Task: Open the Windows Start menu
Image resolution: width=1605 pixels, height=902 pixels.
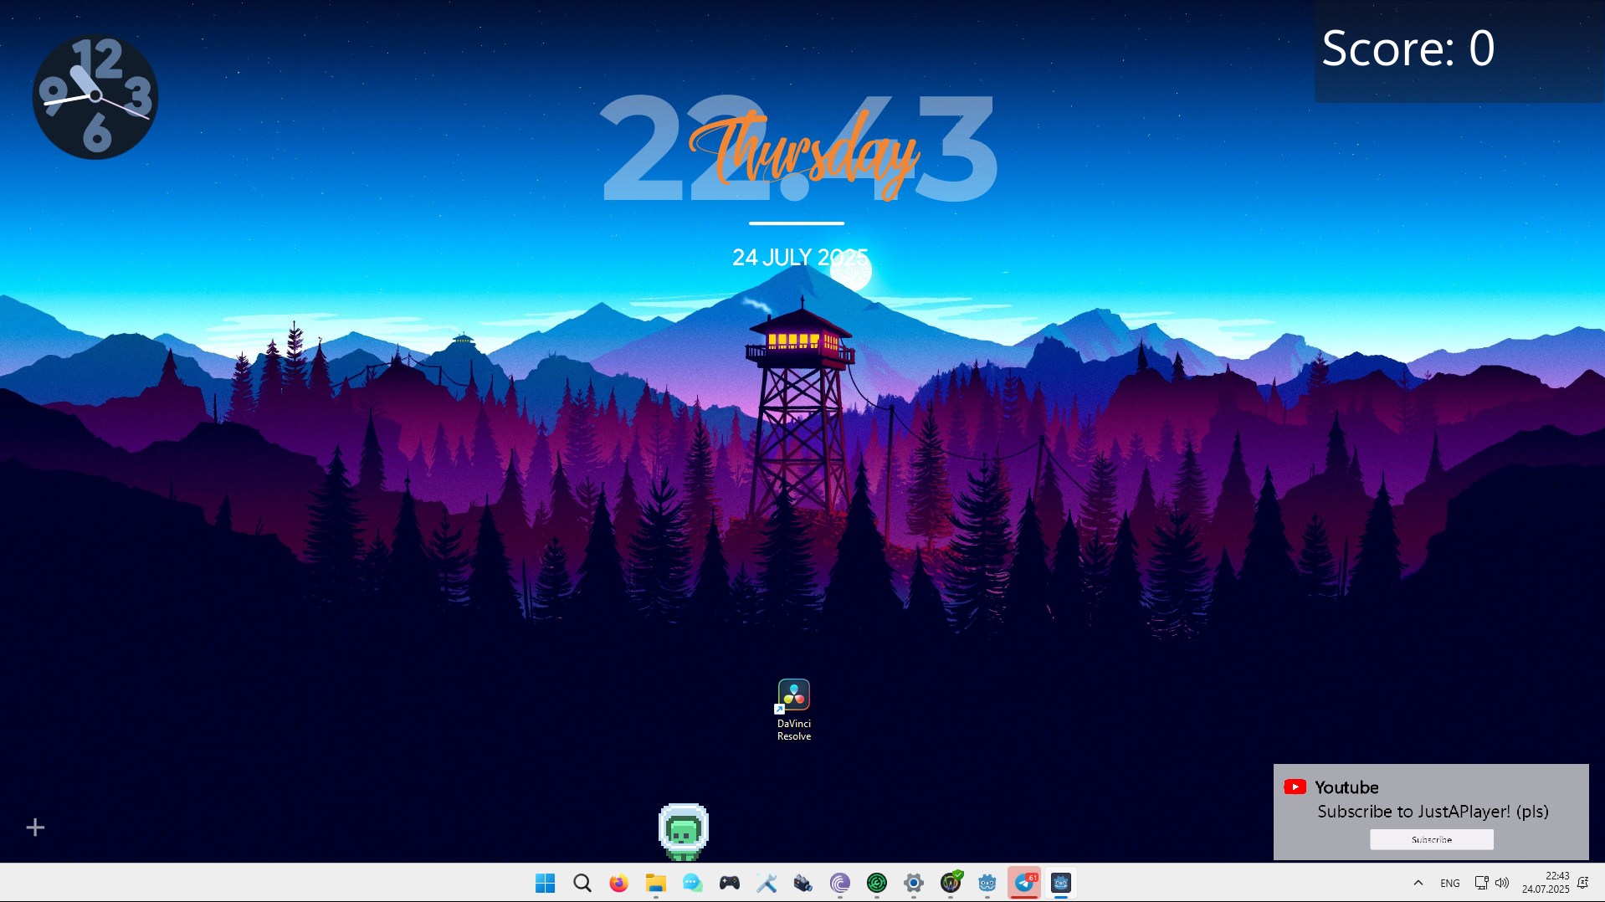Action: 545,883
